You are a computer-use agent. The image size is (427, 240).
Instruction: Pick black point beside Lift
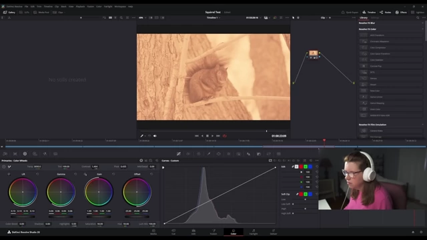point(9,174)
